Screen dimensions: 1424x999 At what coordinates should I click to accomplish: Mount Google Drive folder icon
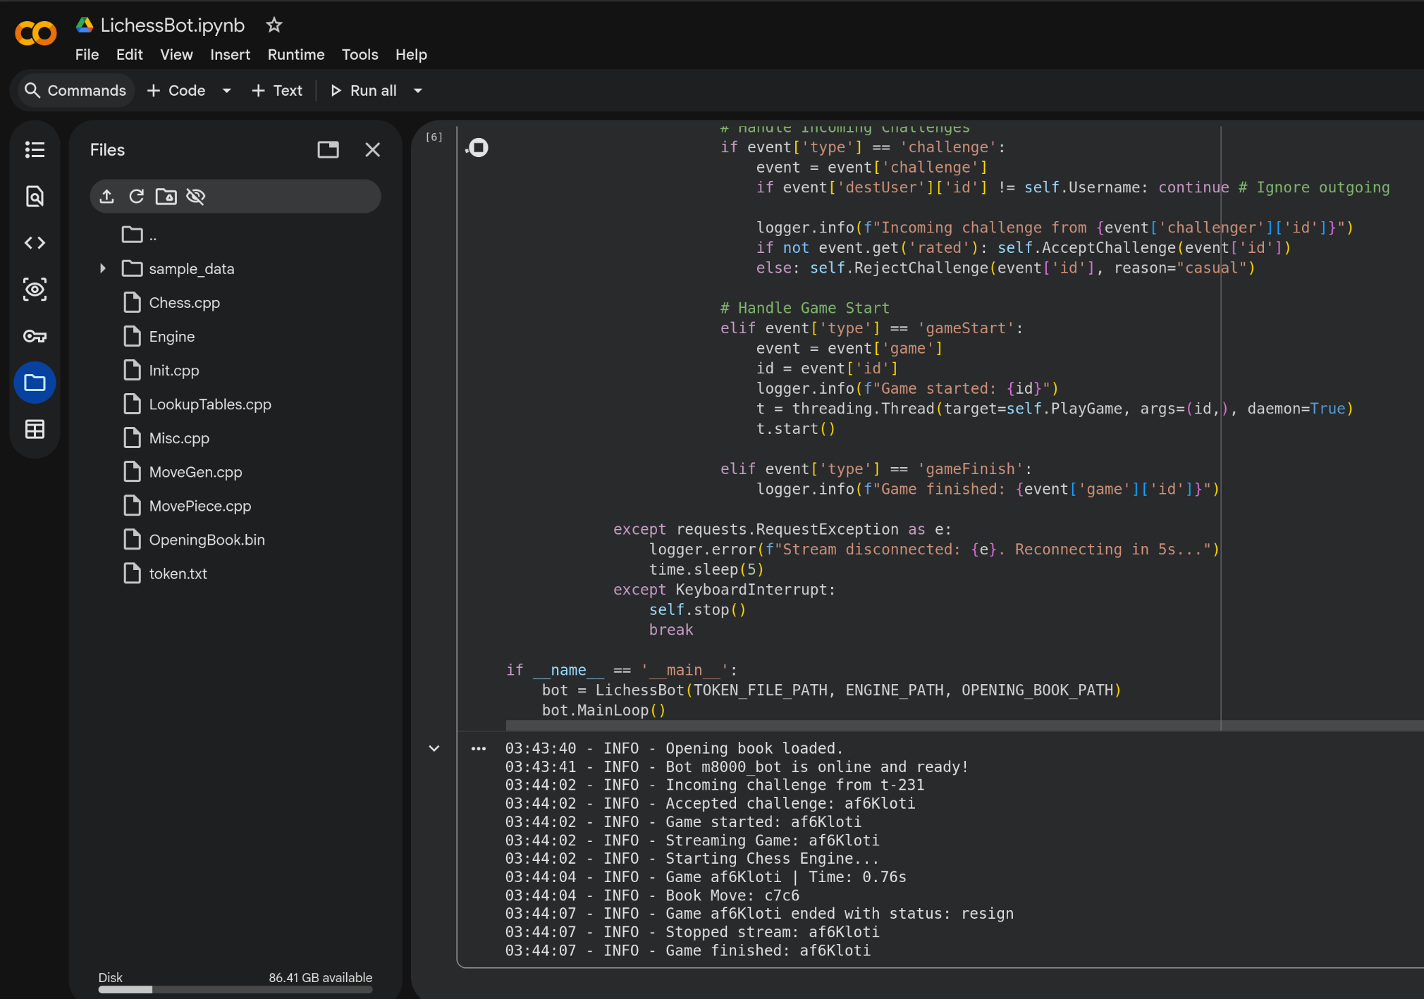(x=166, y=197)
